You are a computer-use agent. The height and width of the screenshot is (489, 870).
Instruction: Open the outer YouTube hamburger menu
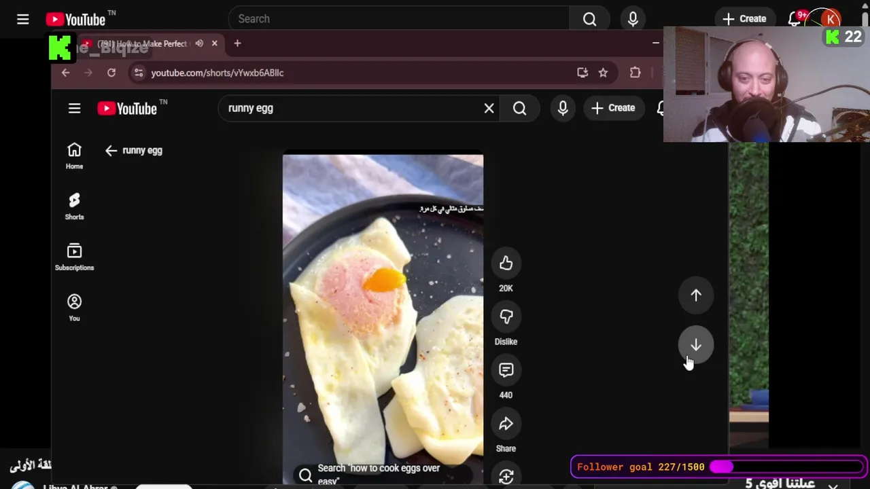pyautogui.click(x=23, y=19)
